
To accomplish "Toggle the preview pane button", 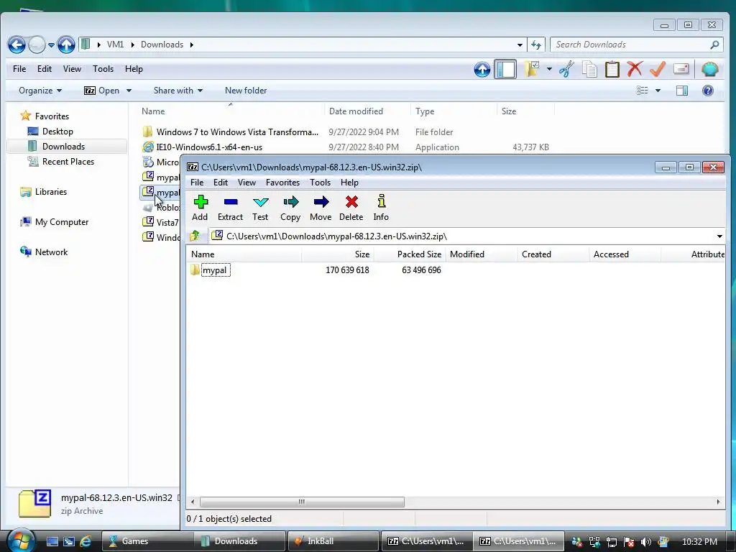I will [682, 90].
